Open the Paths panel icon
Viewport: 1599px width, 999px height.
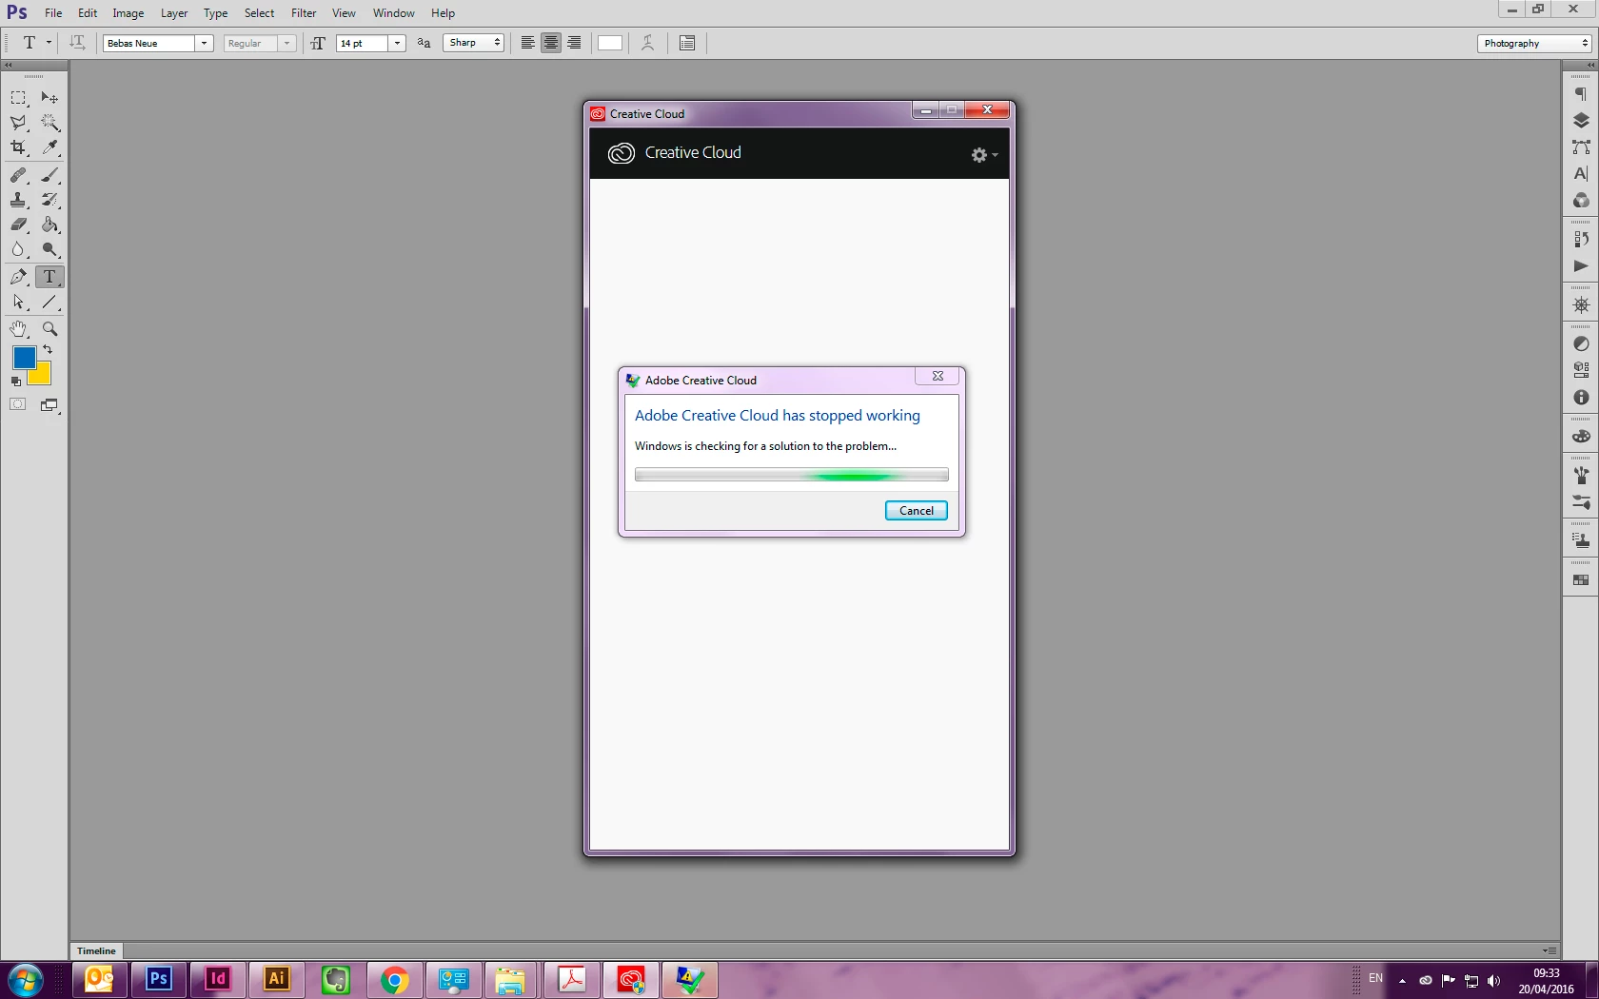(1581, 147)
